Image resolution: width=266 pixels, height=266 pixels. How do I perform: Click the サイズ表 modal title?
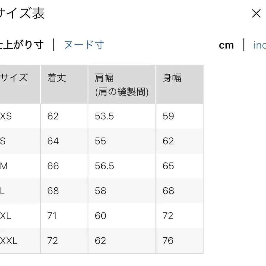point(22,14)
